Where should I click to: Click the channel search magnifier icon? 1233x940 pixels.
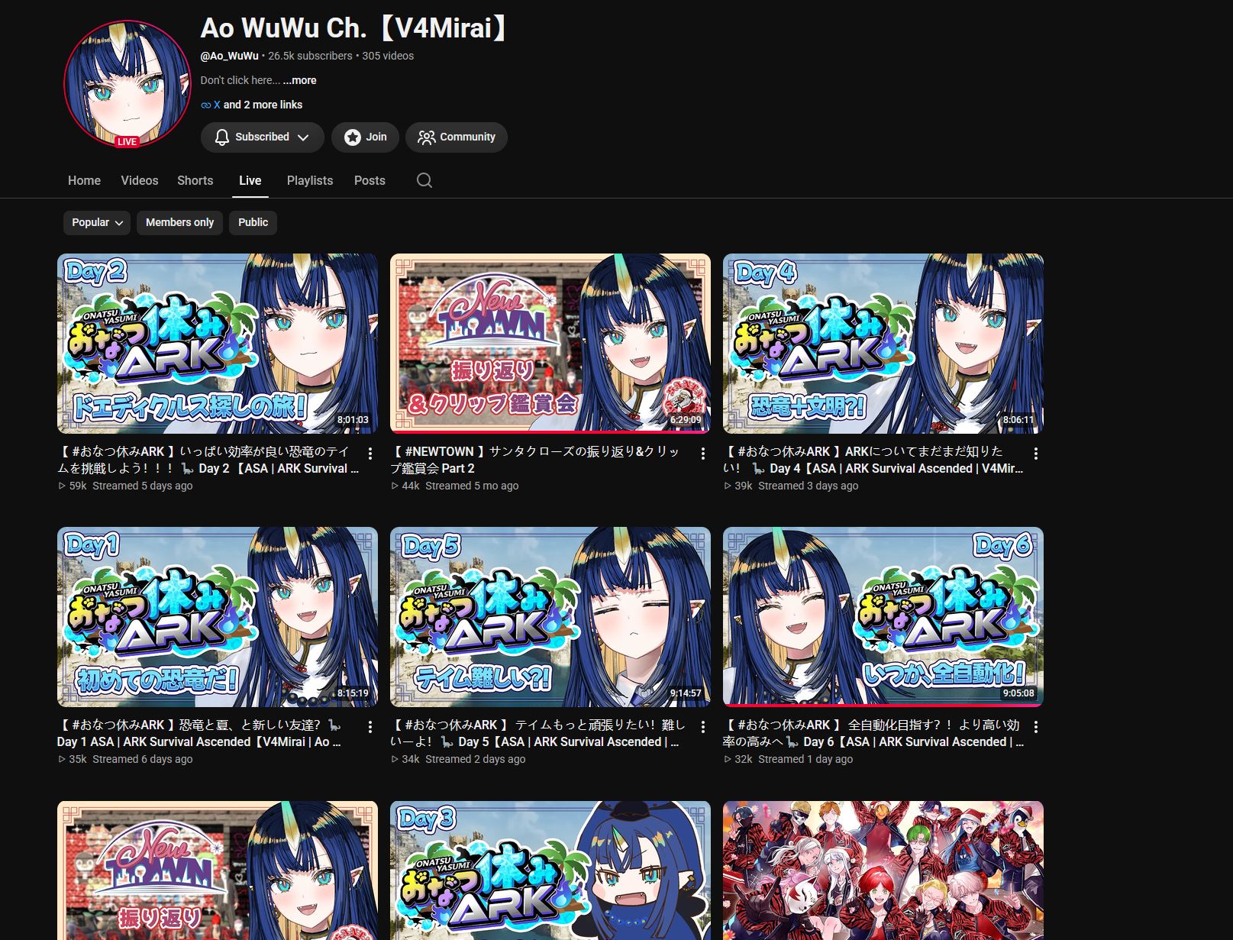point(424,180)
